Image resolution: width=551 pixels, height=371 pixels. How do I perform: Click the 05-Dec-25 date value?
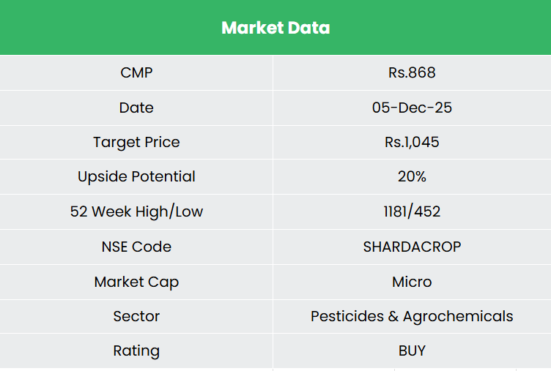pos(412,108)
